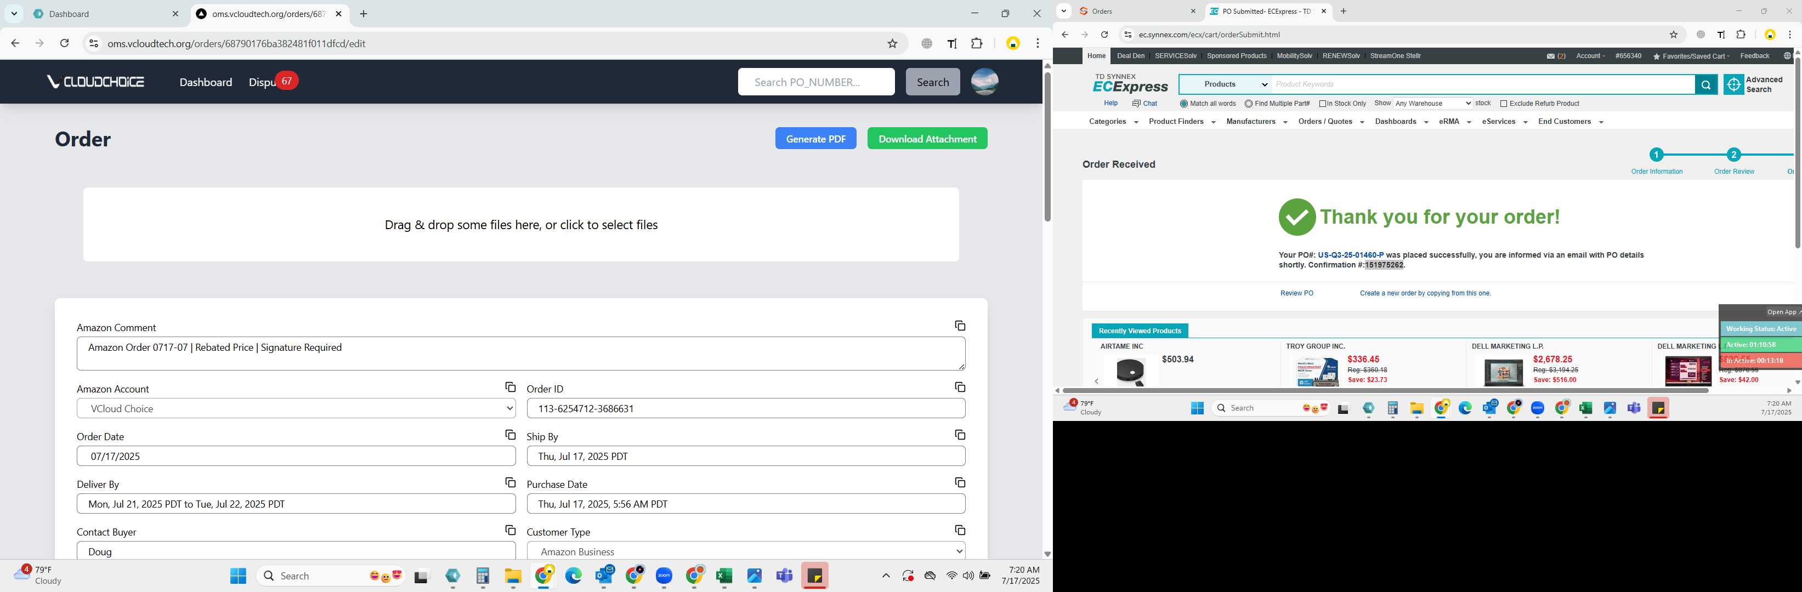This screenshot has height=592, width=1802.
Task: Go back in the ECExpress browser window
Action: tap(1064, 34)
